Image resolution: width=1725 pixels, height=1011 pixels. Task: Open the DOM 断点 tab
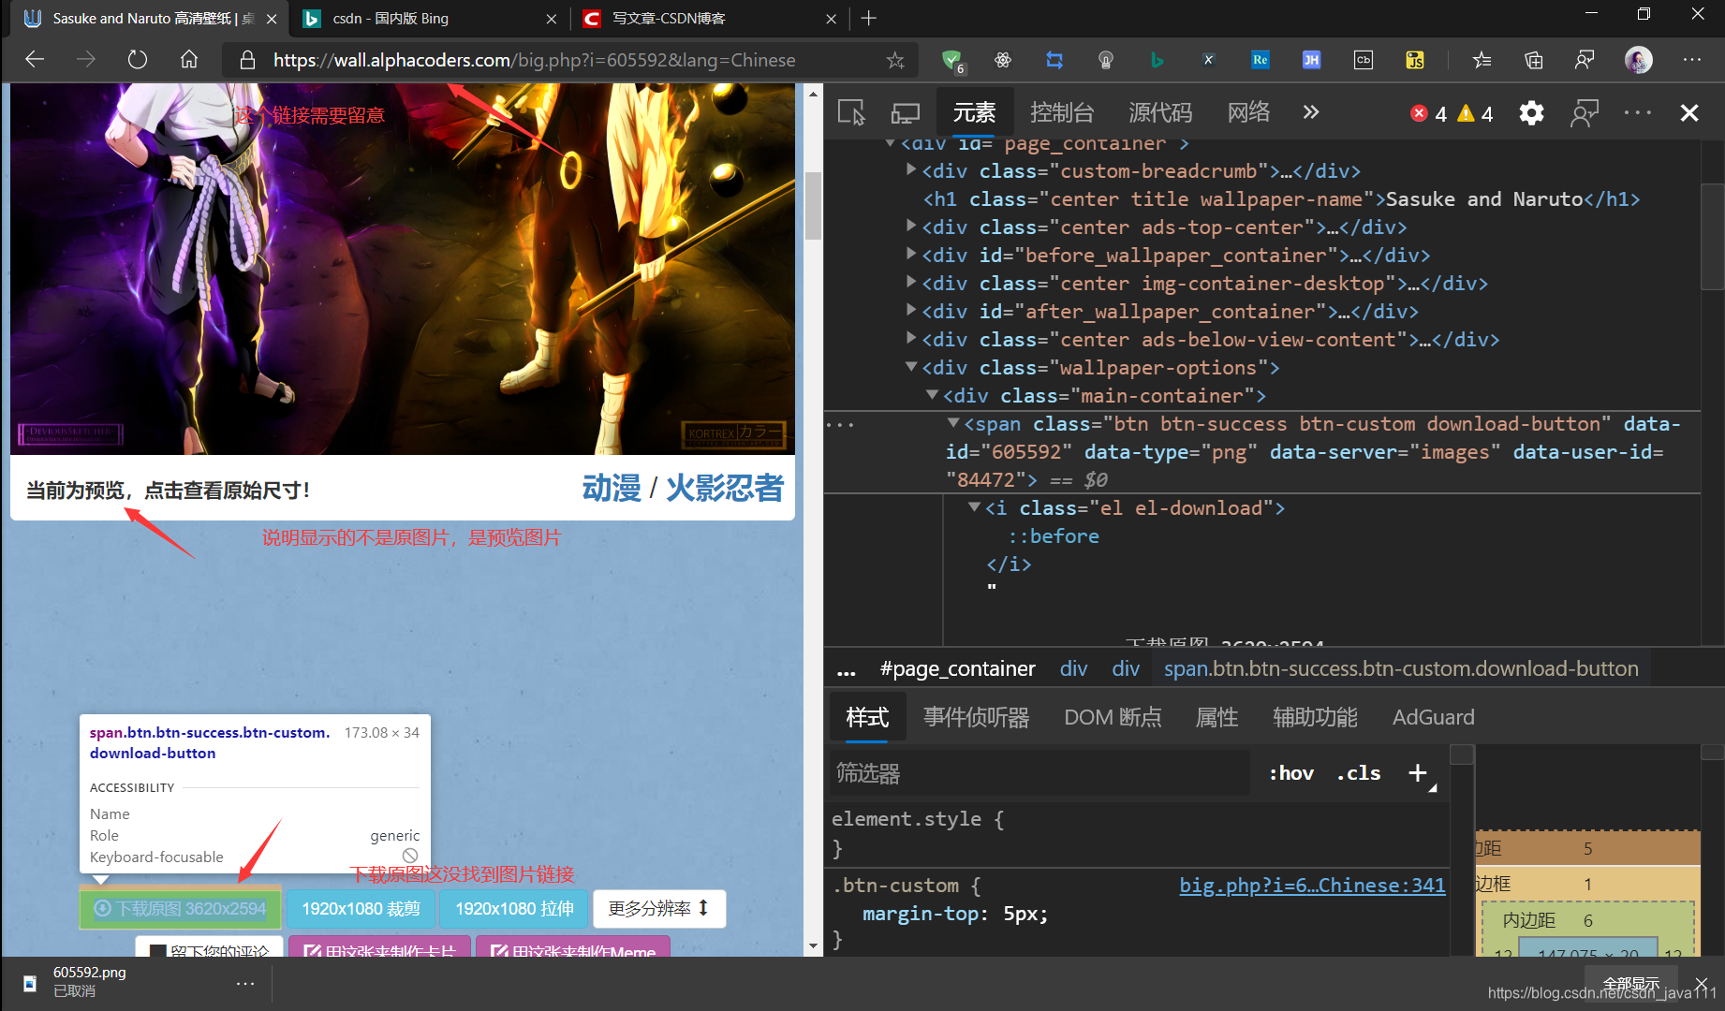(1113, 717)
